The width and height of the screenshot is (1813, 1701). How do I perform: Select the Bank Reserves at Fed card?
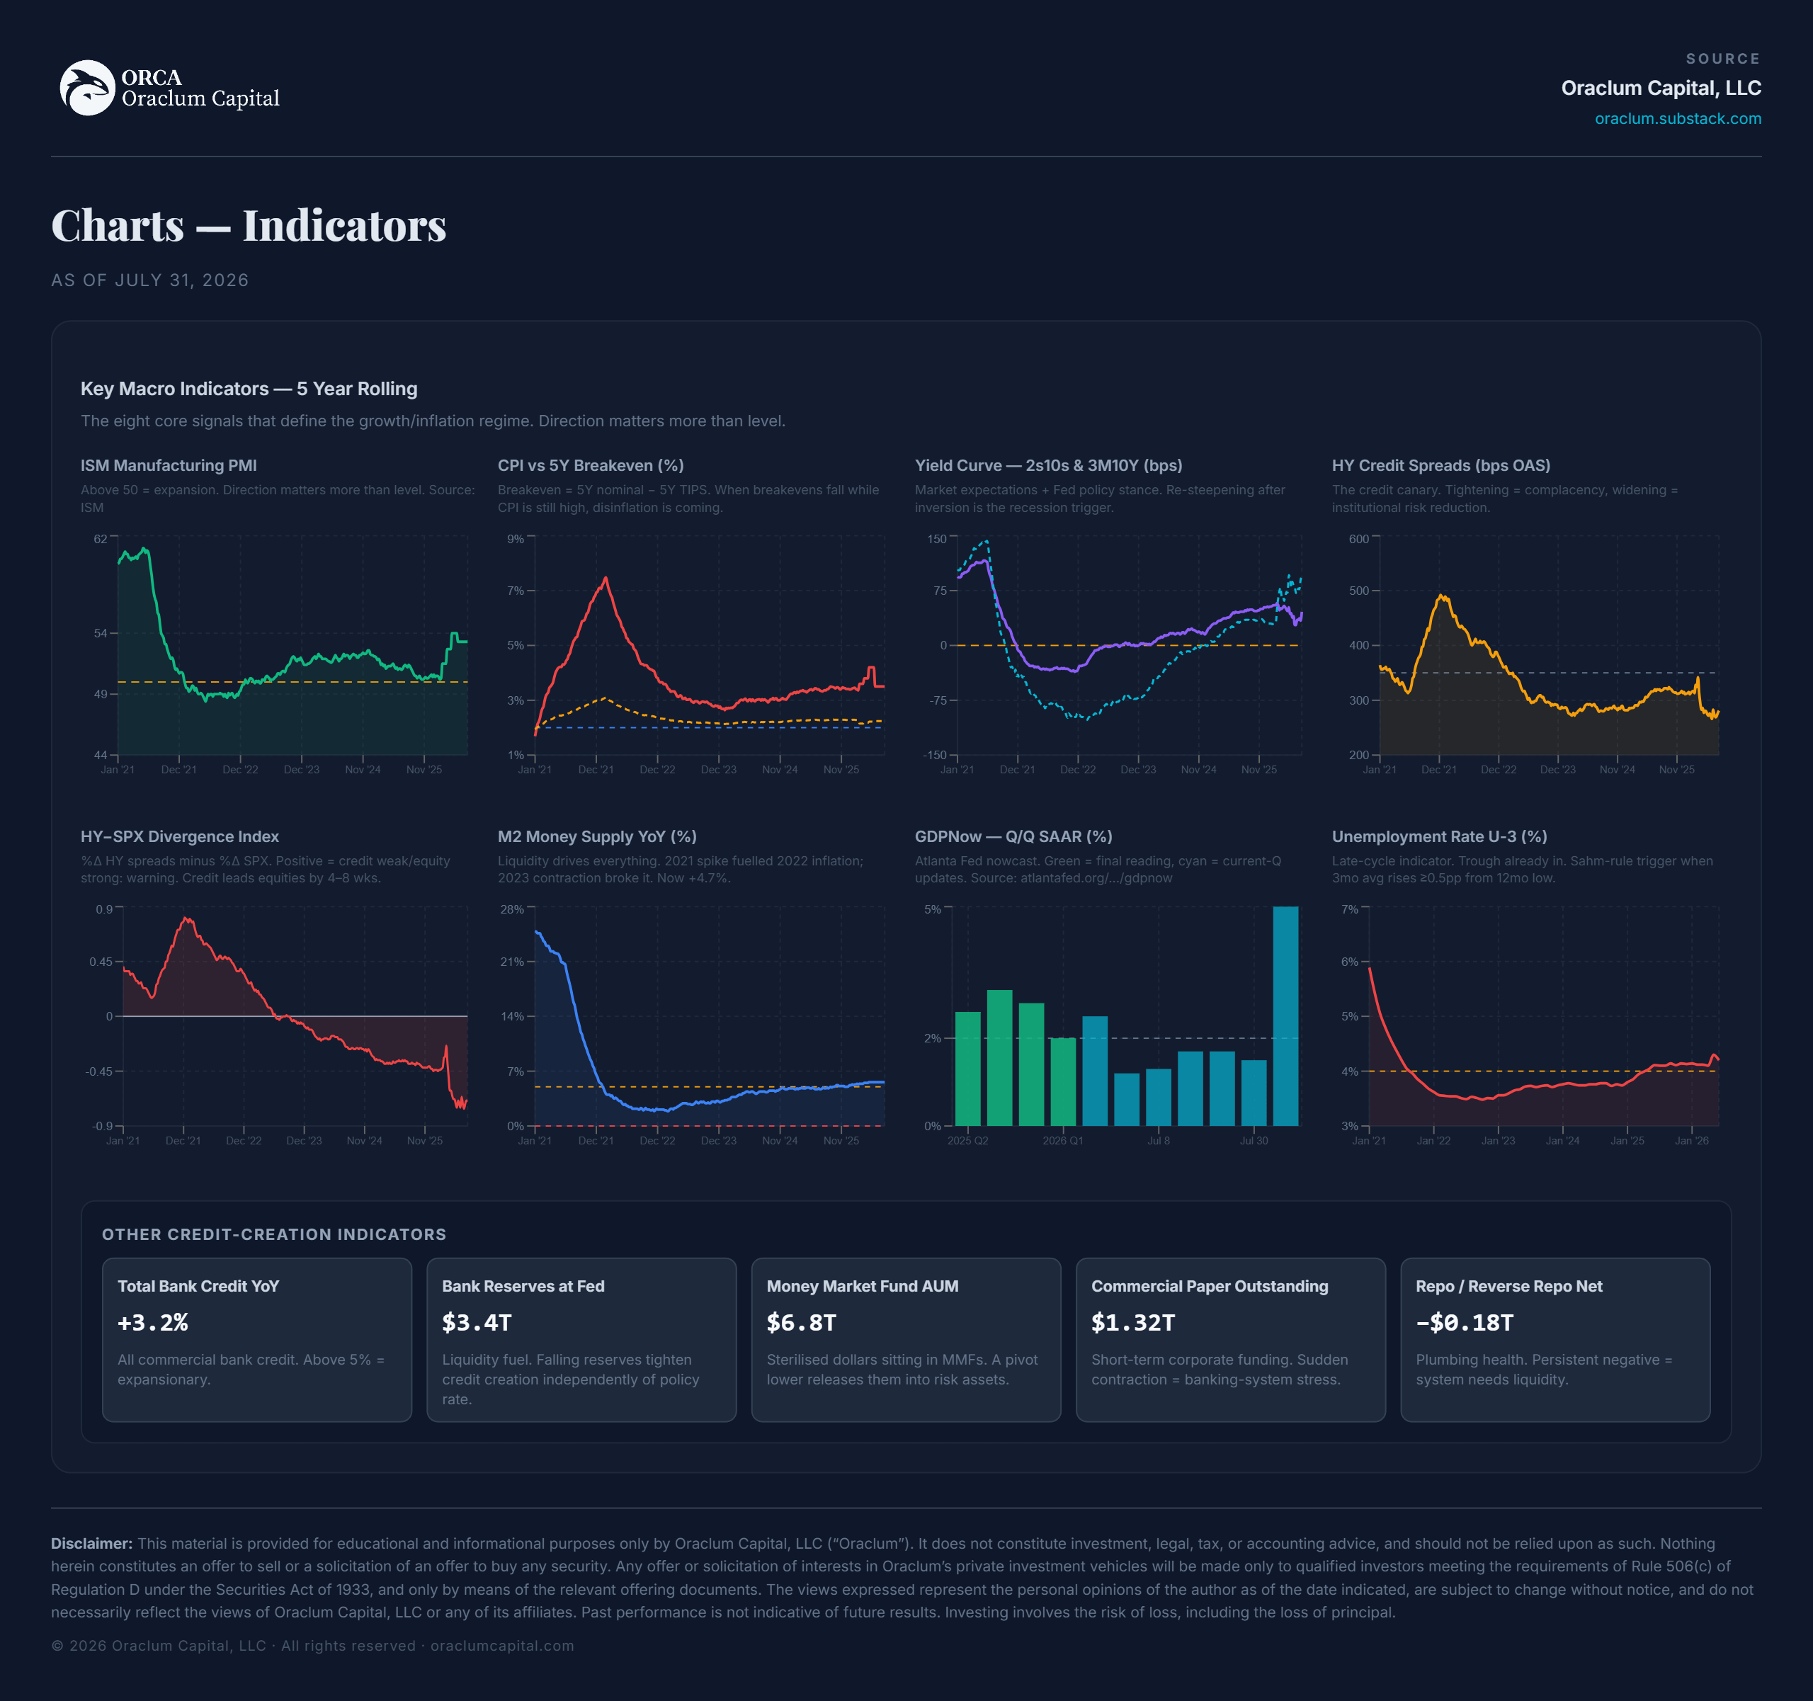tap(581, 1340)
